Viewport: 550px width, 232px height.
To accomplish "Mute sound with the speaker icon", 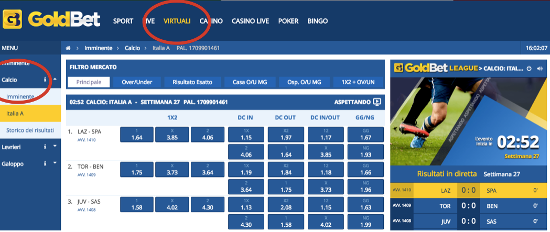I will [x=540, y=68].
